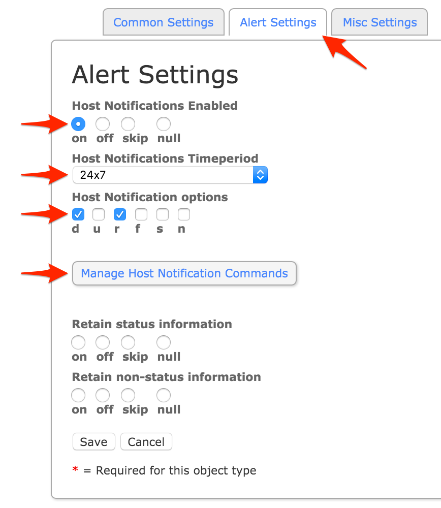Uncheck the 'd' host notification option
441x508 pixels.
click(78, 214)
